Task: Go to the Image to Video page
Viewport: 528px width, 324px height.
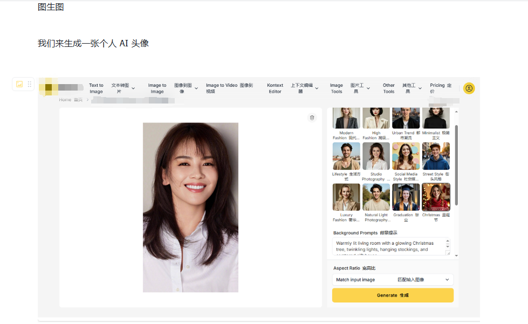Action: 229,88
